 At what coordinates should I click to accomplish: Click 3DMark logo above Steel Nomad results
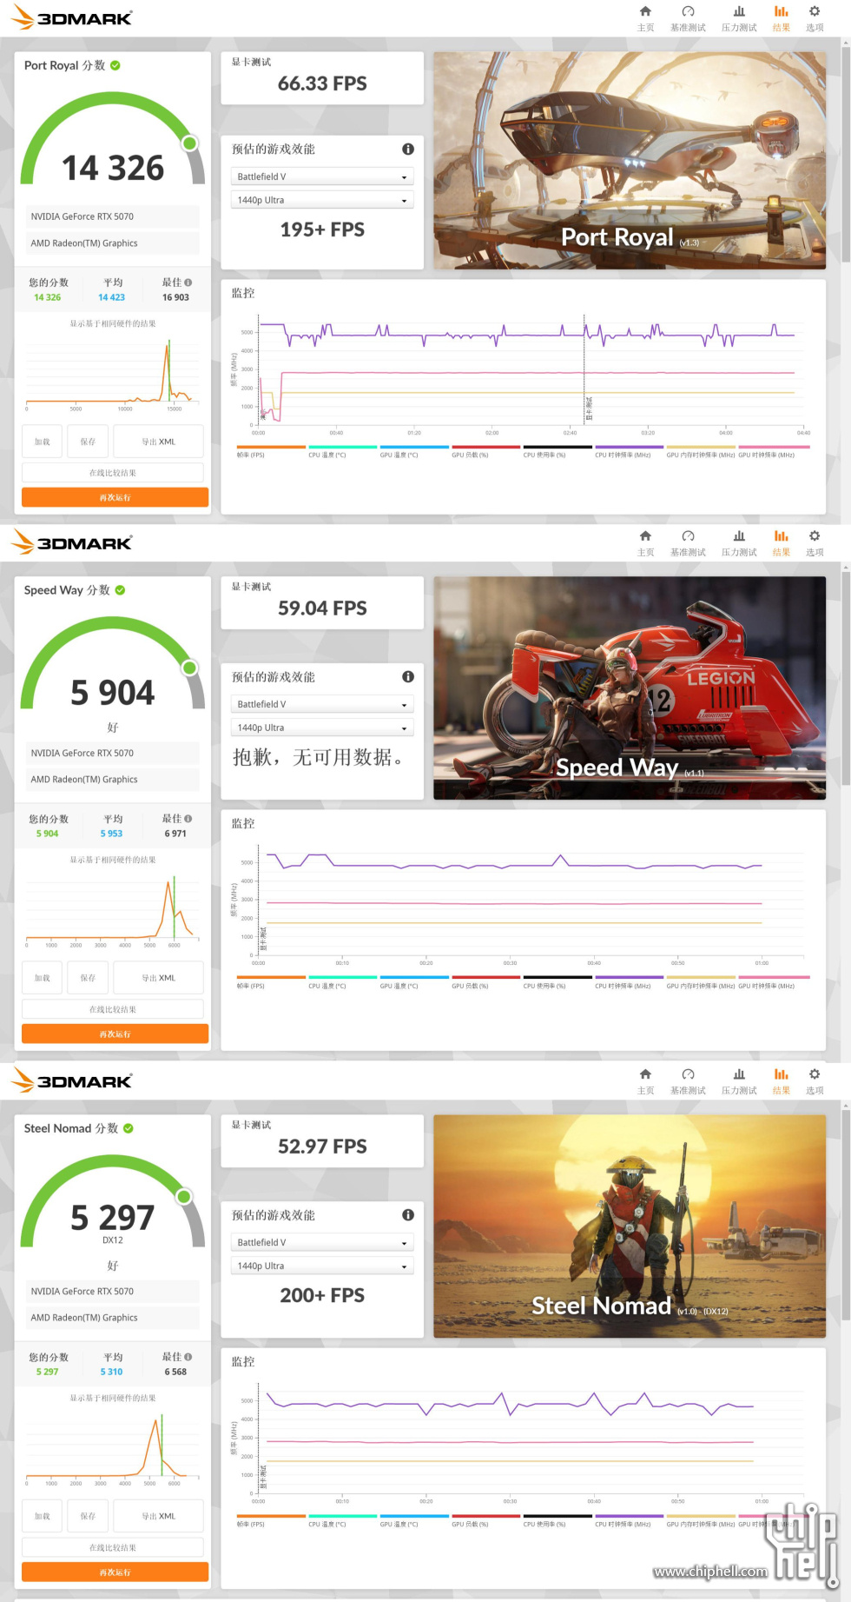click(71, 1081)
